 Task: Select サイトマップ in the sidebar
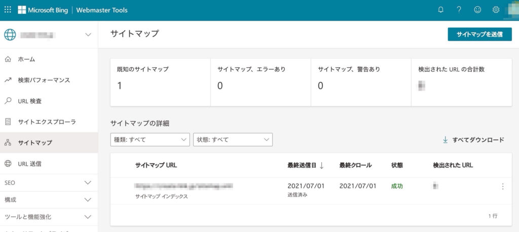(49, 143)
